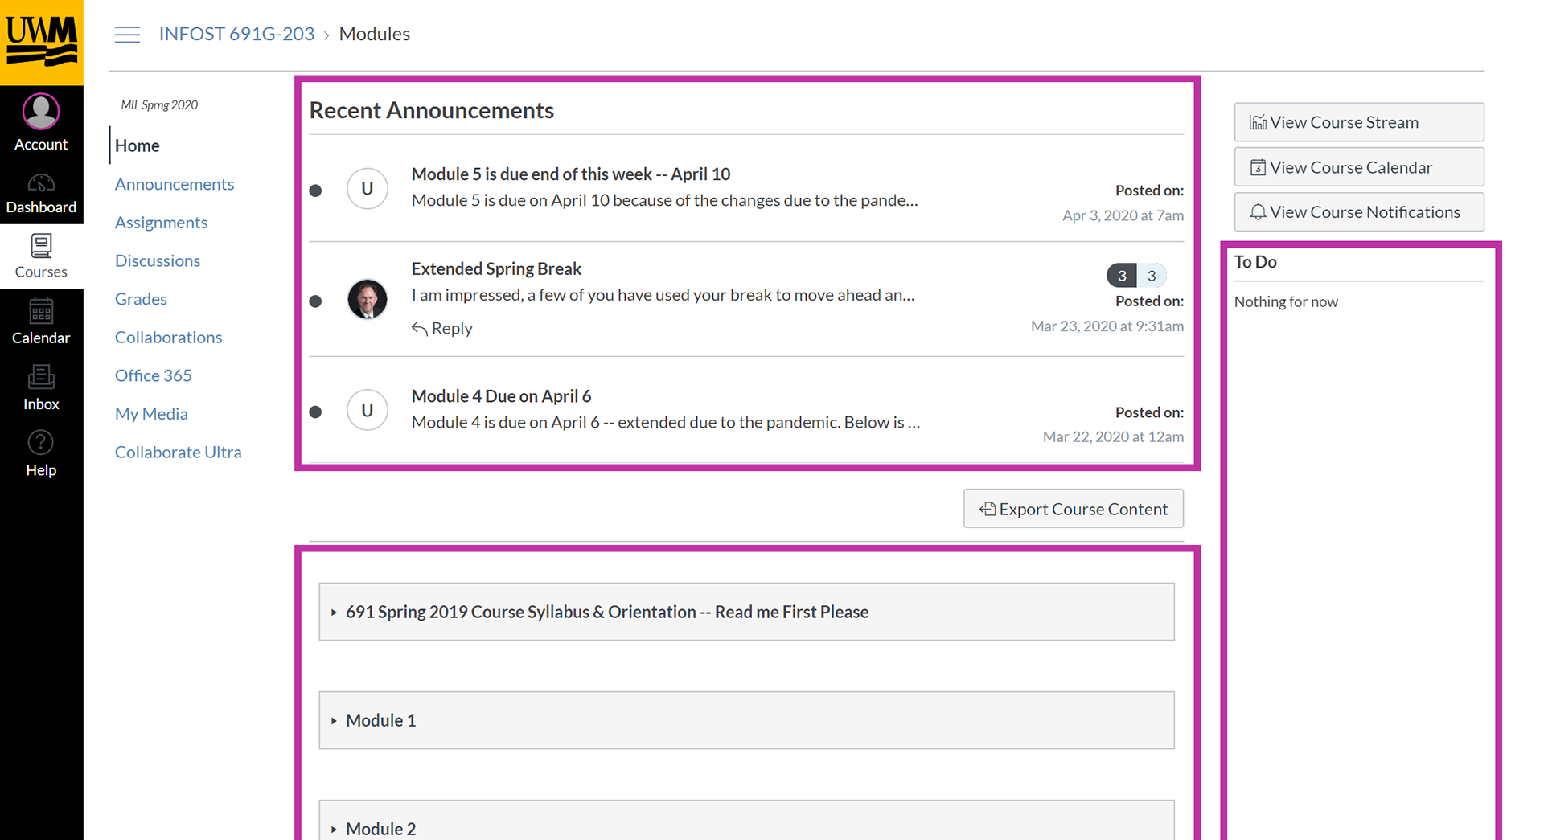Open the Help question mark icon
Viewport: 1544px width, 840px height.
(41, 443)
